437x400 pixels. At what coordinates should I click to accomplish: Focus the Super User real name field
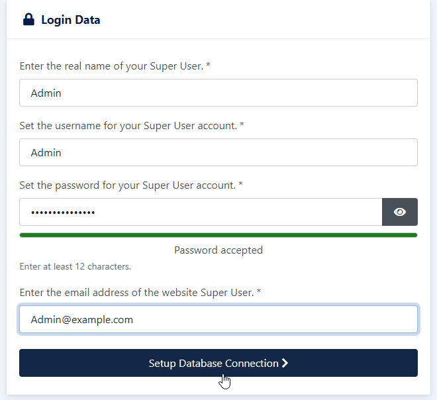(218, 93)
